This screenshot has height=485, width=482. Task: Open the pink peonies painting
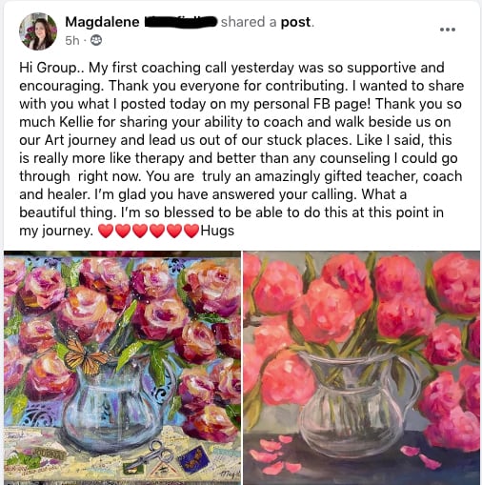361,368
